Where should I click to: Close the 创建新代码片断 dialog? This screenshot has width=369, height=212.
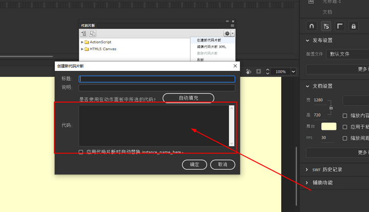235,66
